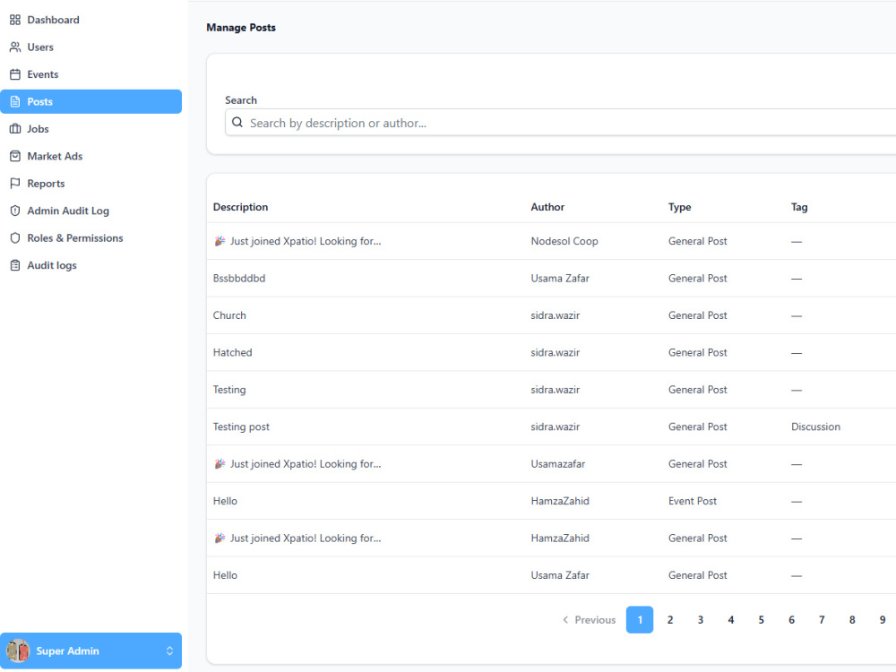Click the Bssbbddbd post description
Viewport: 896px width, 672px height.
(239, 279)
